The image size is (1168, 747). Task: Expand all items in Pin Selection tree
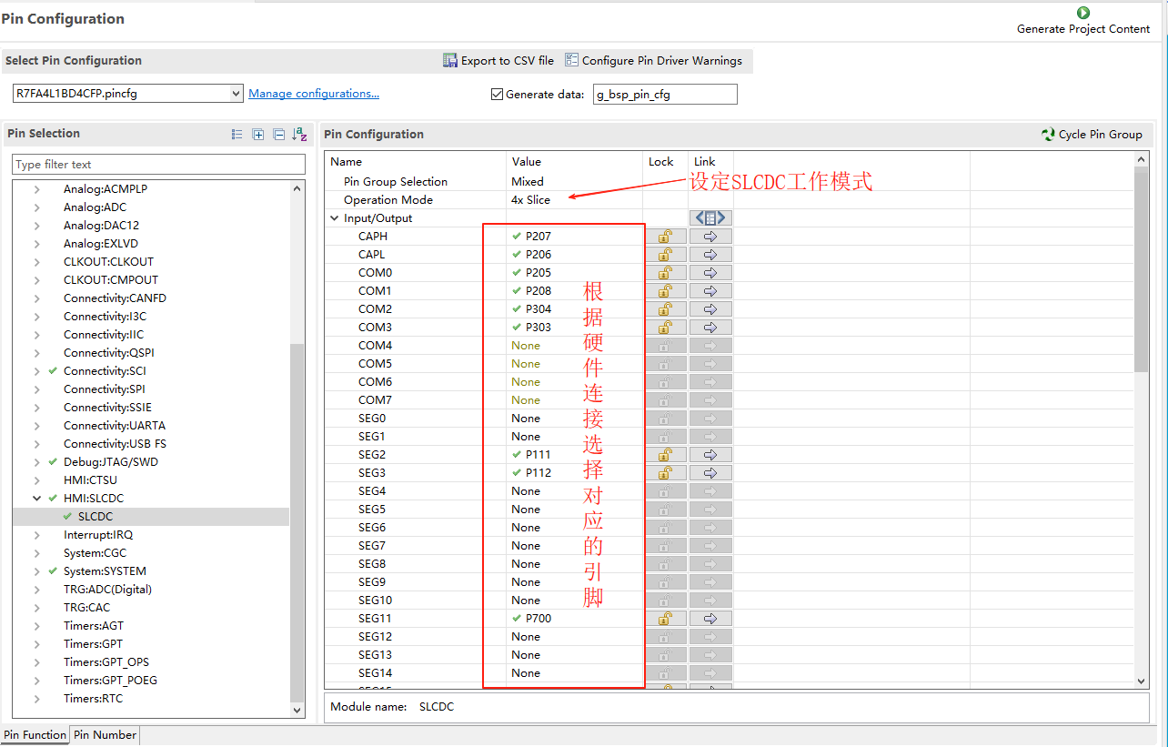coord(258,134)
